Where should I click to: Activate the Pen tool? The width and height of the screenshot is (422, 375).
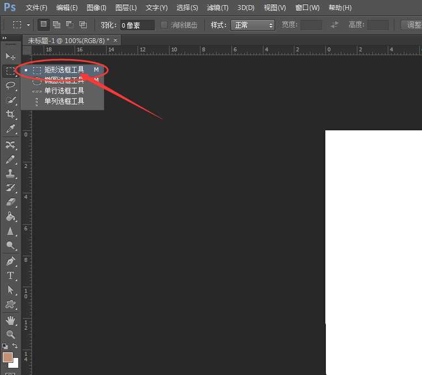click(10, 261)
